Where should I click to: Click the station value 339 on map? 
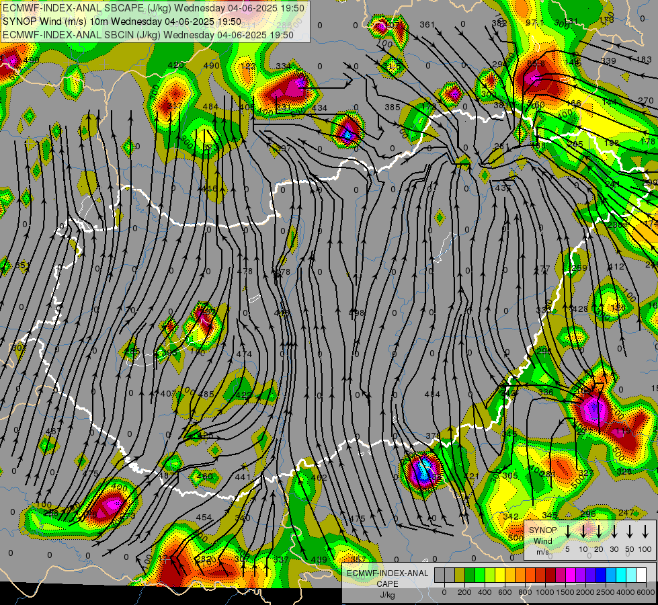608,61
